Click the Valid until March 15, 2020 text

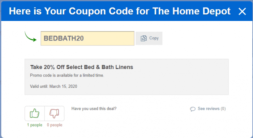coord(53,86)
